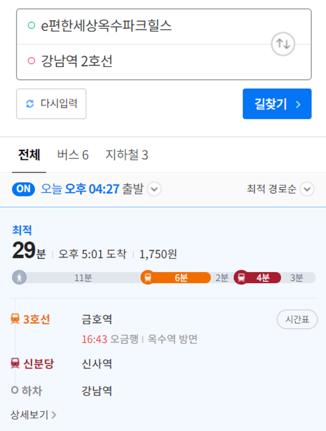326x431 pixels.
Task: Switch to the 지하철 3 tab
Action: [x=127, y=155]
